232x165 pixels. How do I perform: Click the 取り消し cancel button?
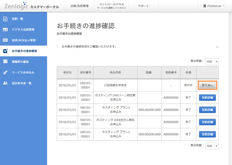point(207,85)
